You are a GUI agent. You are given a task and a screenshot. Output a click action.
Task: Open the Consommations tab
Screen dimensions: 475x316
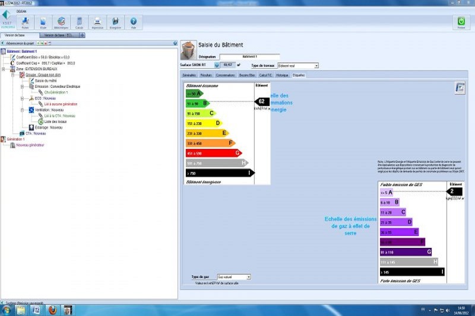pos(226,75)
